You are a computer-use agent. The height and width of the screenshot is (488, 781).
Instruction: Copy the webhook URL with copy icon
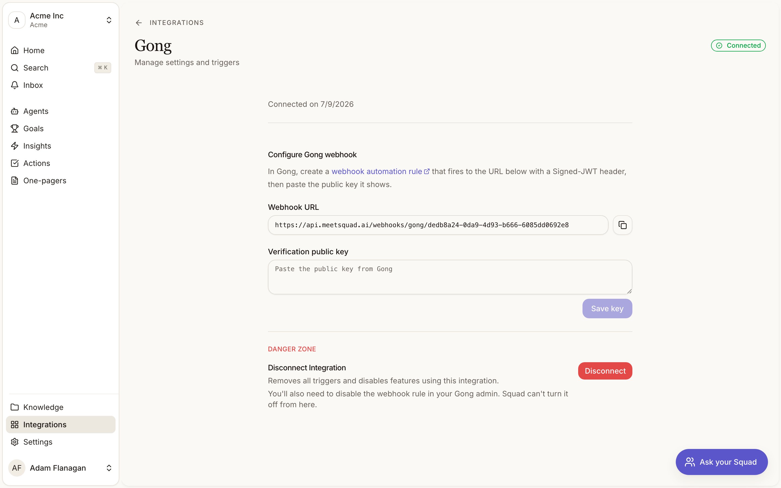tap(622, 225)
